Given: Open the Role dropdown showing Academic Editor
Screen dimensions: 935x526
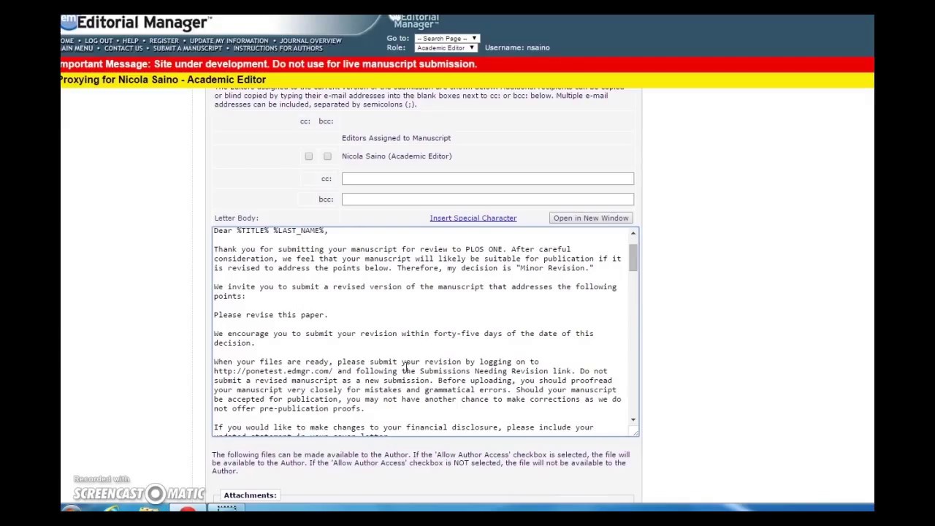Looking at the screenshot, I should tap(446, 47).
